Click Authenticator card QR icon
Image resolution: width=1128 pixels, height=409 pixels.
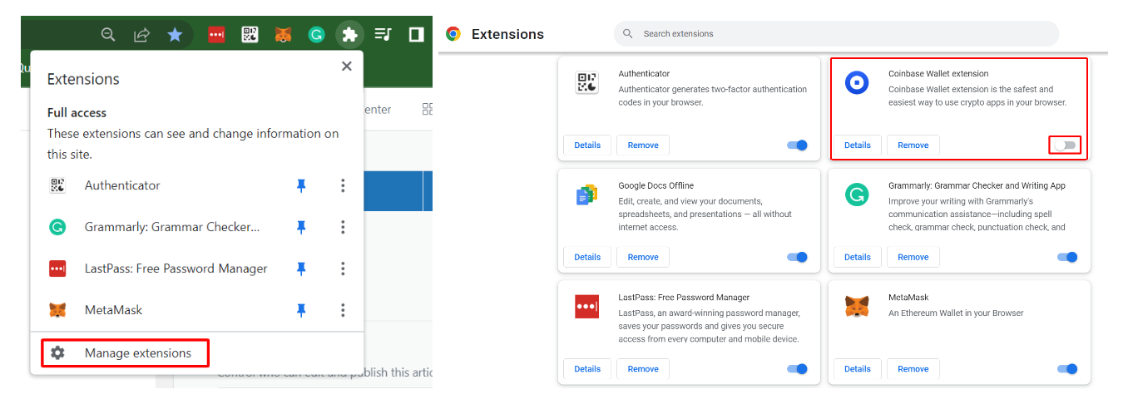(587, 82)
